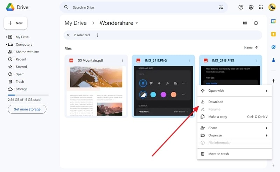Expand My Drive tree arrow in sidebar
280x172 pixels.
point(6,37)
